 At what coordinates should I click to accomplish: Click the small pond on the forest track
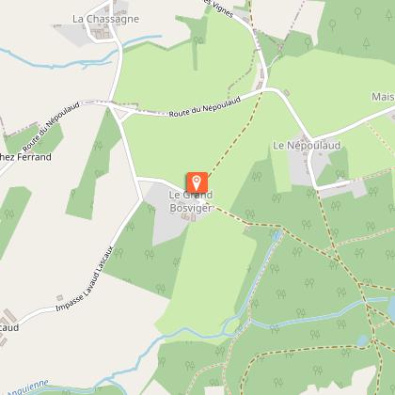click(276, 235)
